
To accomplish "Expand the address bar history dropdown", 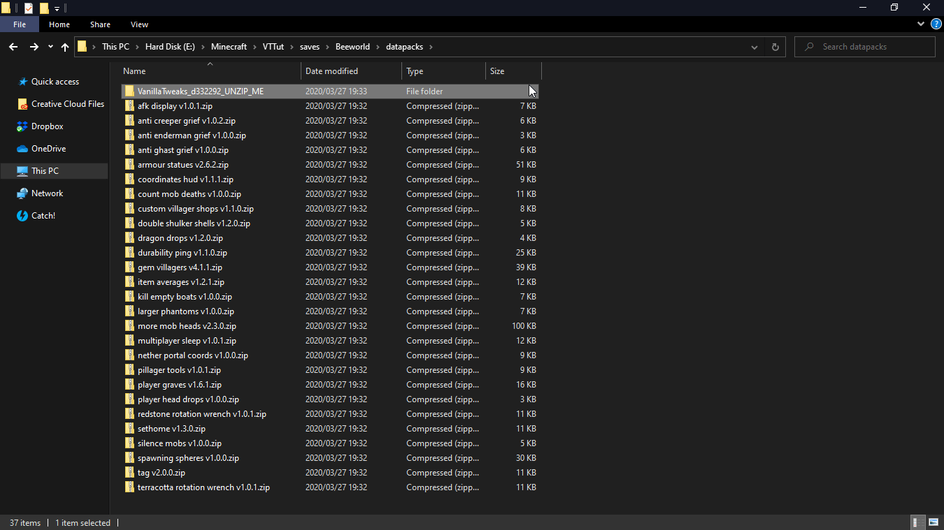I will coord(755,47).
